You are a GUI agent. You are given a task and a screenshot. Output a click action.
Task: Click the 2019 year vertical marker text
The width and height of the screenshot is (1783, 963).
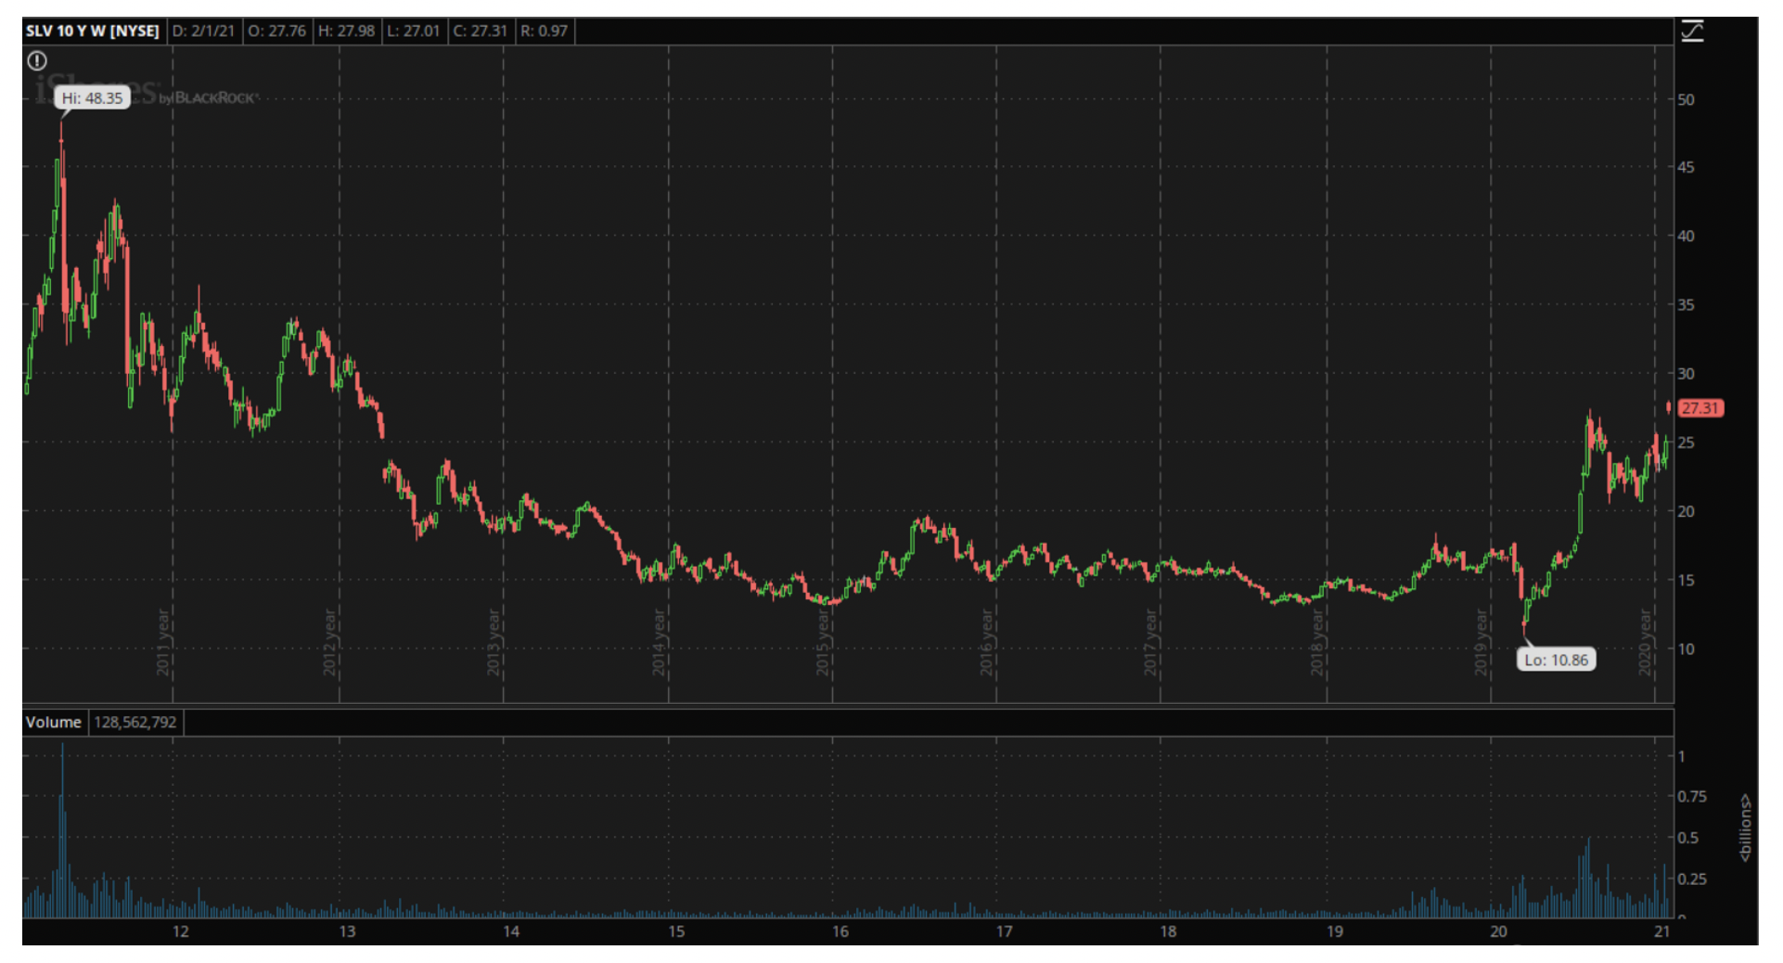point(1482,642)
